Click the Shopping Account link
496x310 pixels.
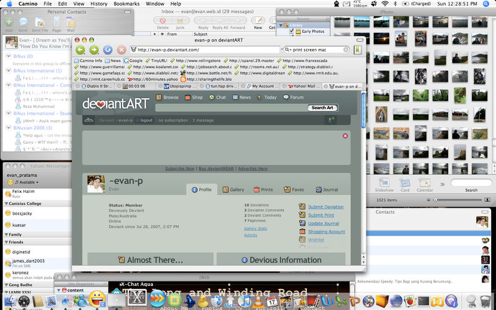click(x=327, y=231)
